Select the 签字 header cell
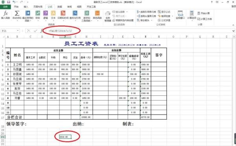The image size is (236, 146). 159,55
